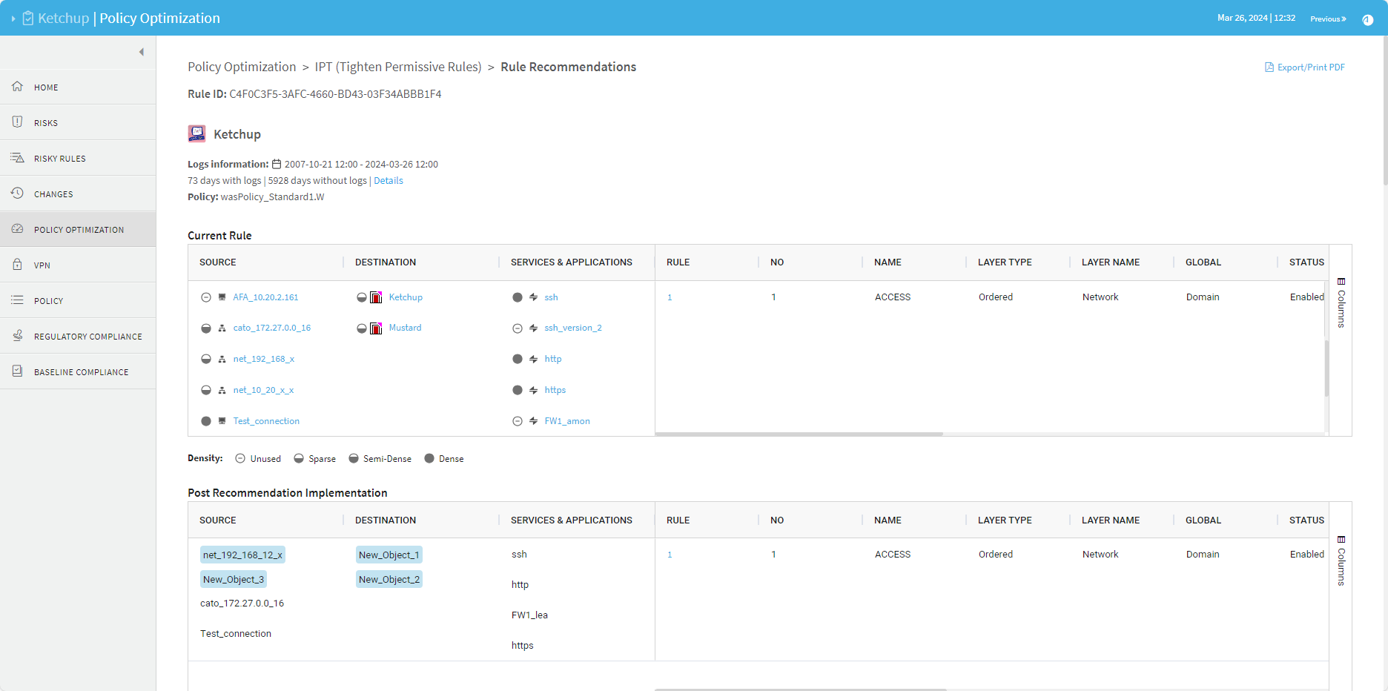Screen dimensions: 1388x691
Task: Open the logs Details link
Action: click(388, 181)
